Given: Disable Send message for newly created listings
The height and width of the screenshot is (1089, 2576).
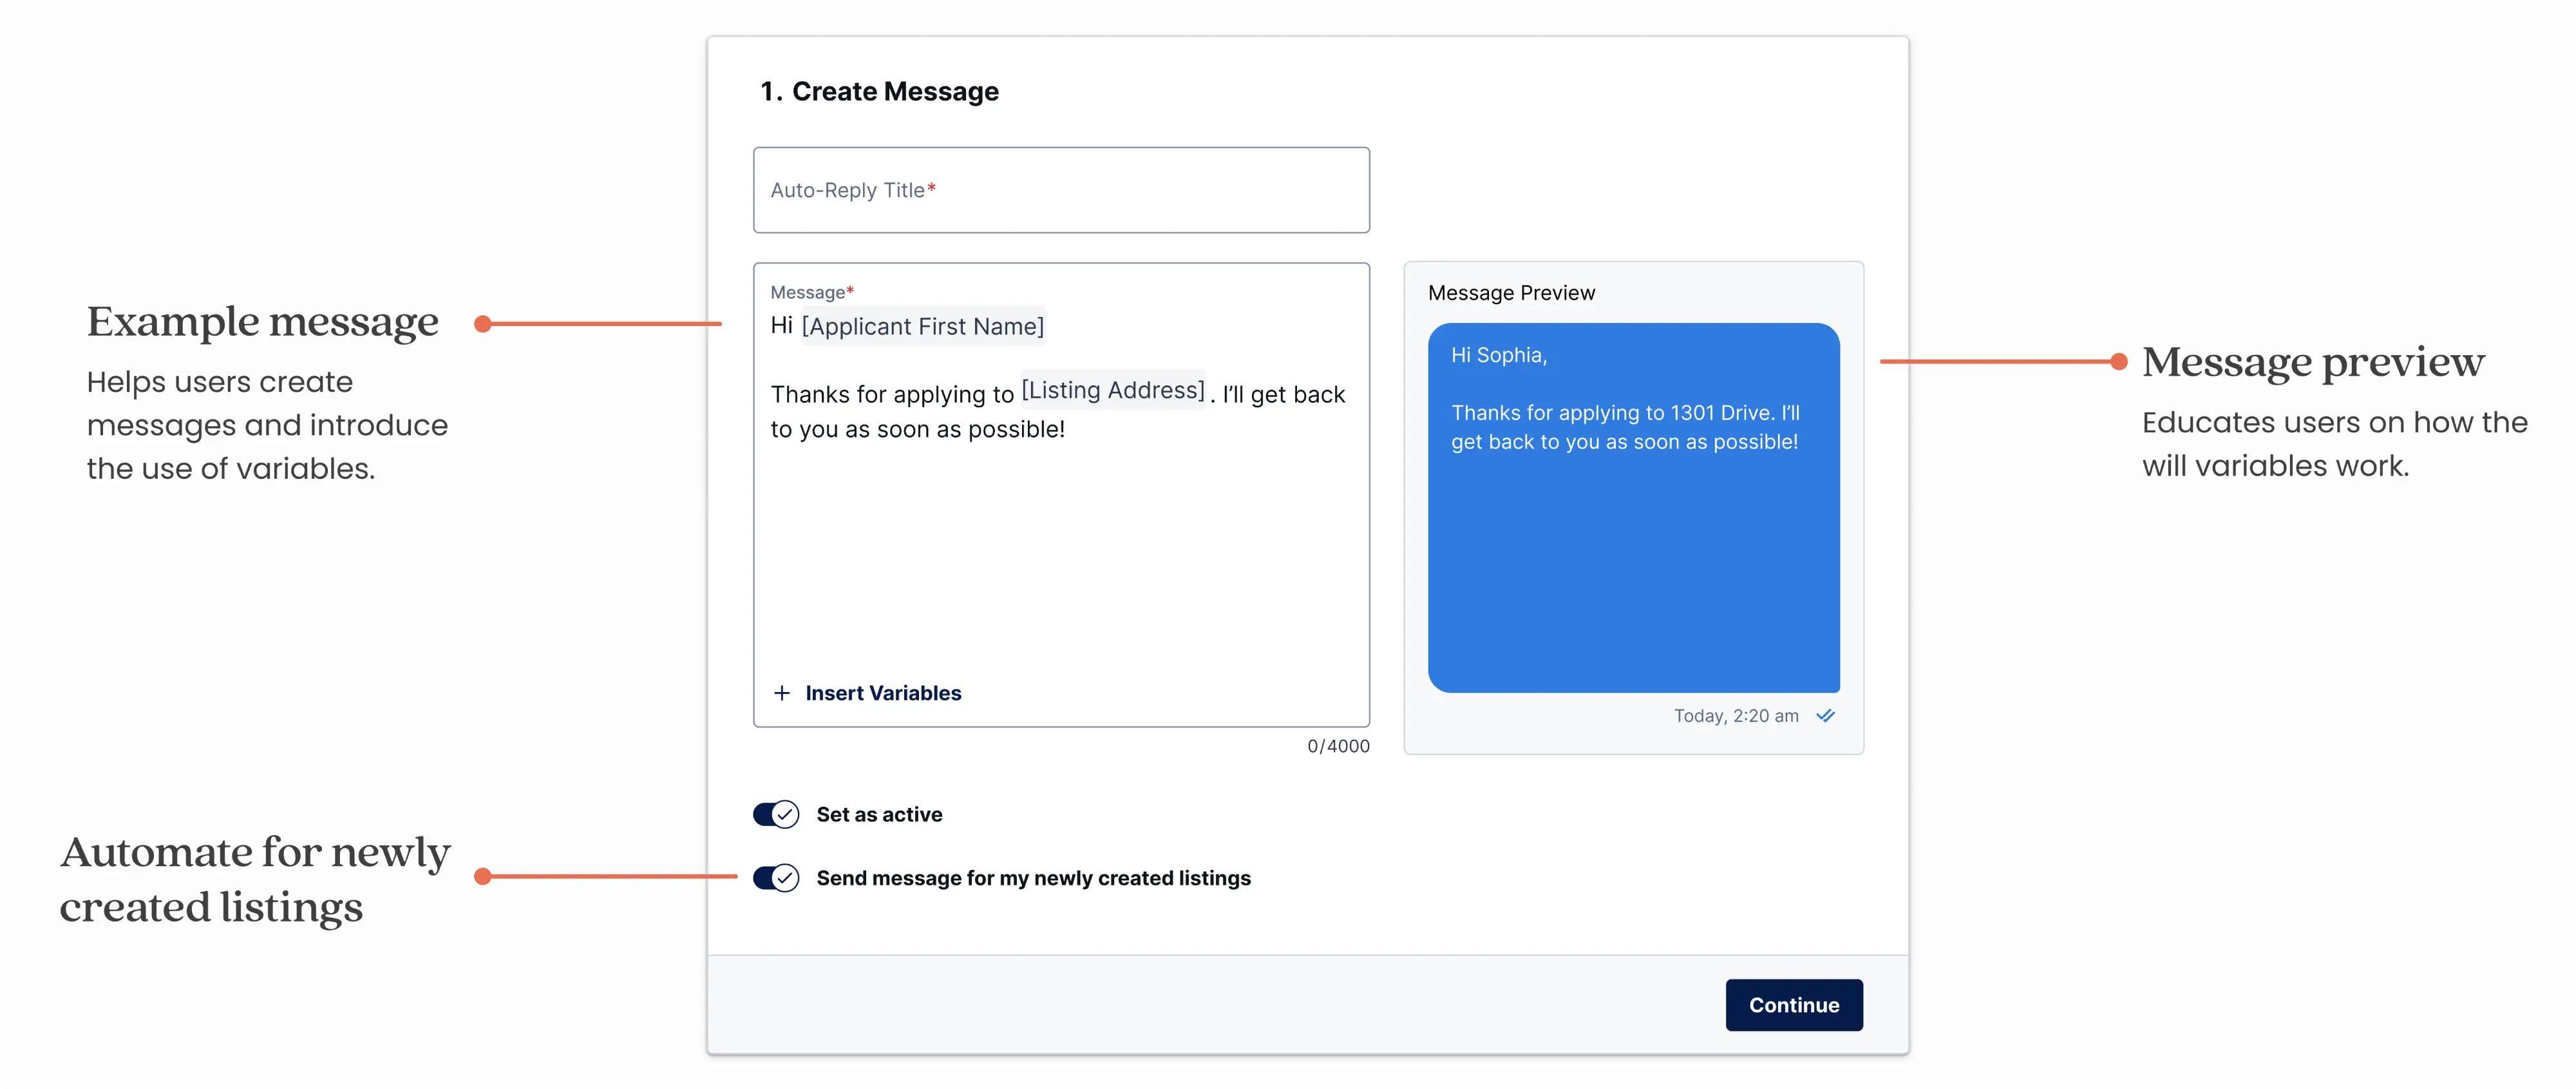Looking at the screenshot, I should [776, 878].
